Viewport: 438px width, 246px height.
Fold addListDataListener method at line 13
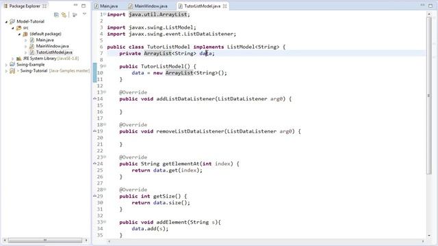[105, 92]
